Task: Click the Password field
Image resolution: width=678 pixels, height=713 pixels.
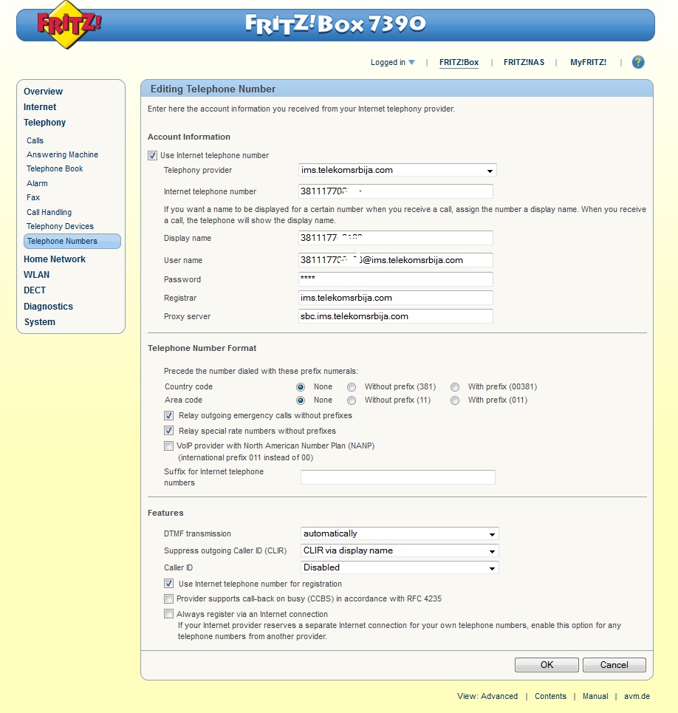Action: [395, 279]
